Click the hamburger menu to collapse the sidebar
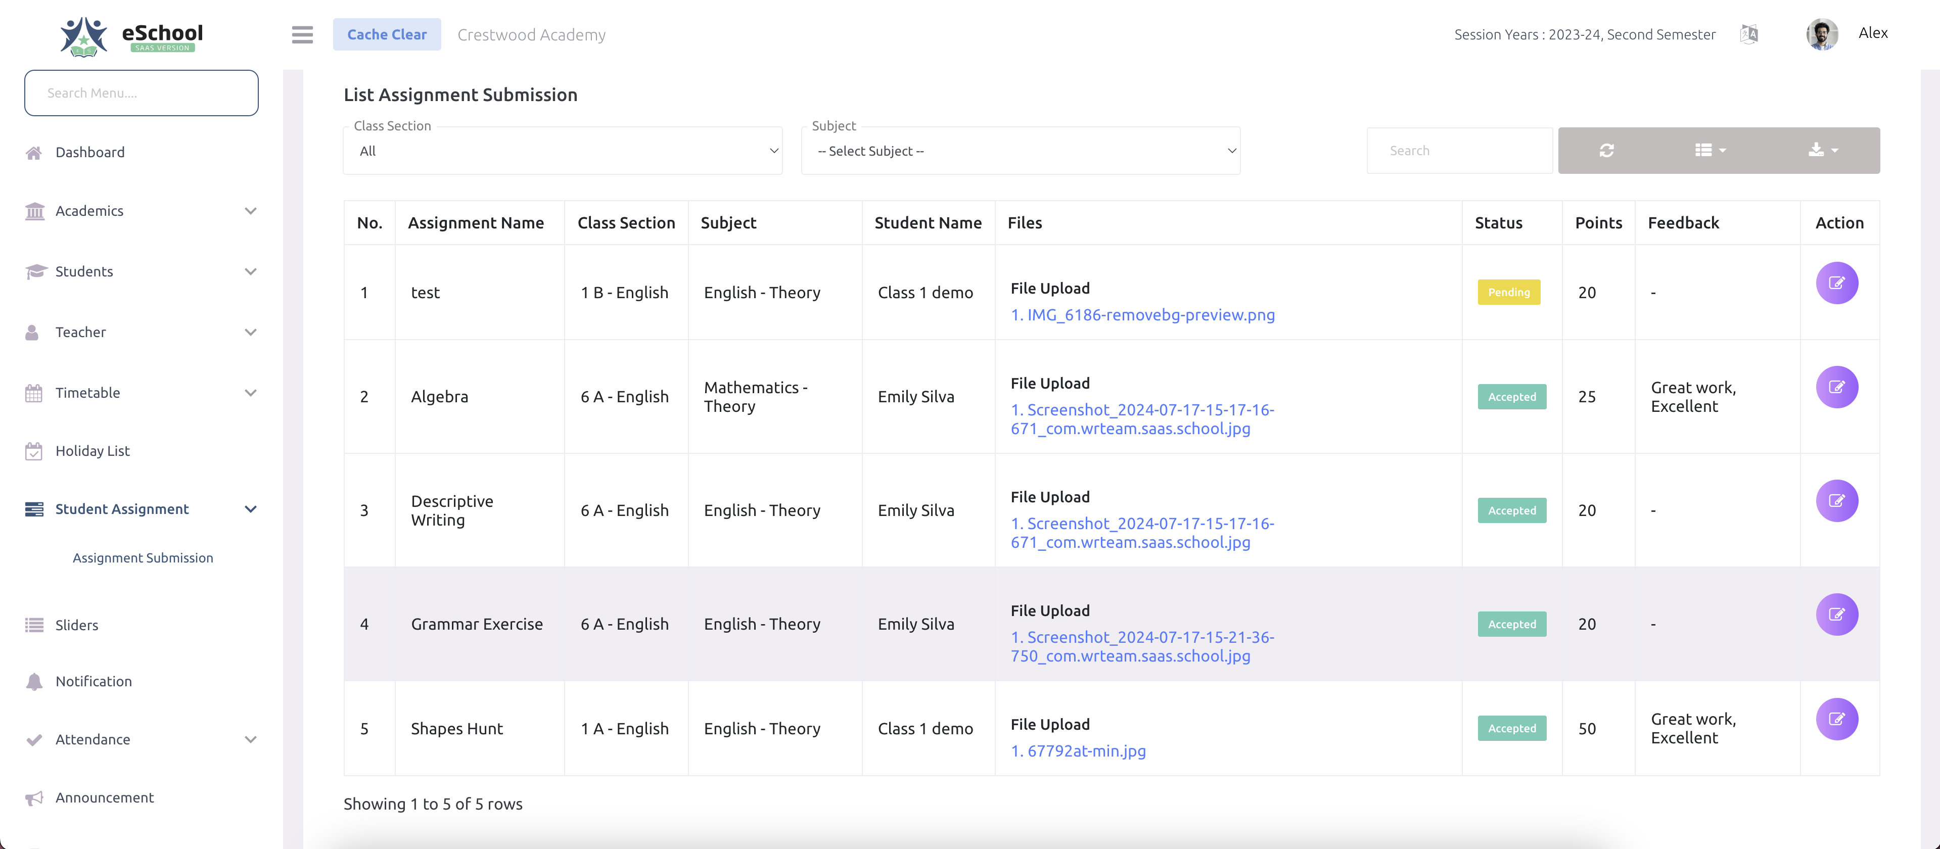The height and width of the screenshot is (849, 1940). coord(302,34)
